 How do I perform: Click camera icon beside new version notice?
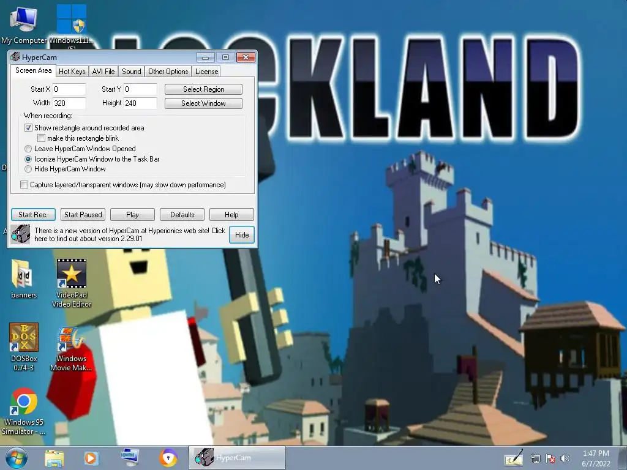click(x=20, y=234)
